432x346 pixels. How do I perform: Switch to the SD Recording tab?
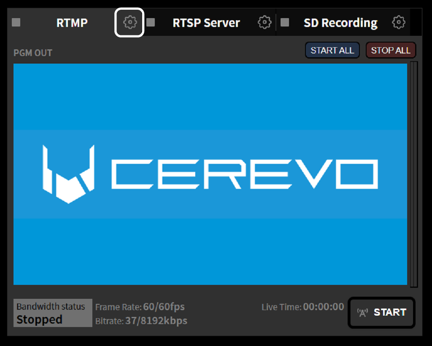340,23
